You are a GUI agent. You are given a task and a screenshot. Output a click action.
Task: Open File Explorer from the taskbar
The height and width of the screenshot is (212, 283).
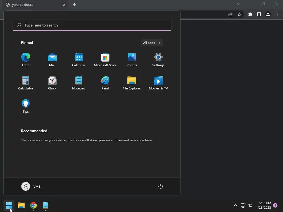(21, 205)
